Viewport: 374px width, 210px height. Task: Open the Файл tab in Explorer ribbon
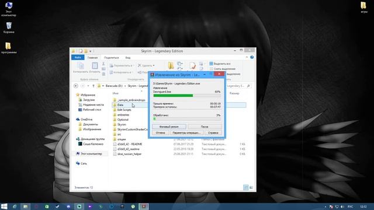point(78,57)
